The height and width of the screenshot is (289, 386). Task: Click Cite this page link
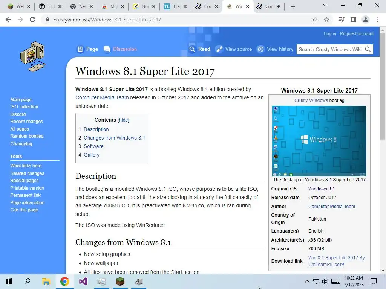24,210
